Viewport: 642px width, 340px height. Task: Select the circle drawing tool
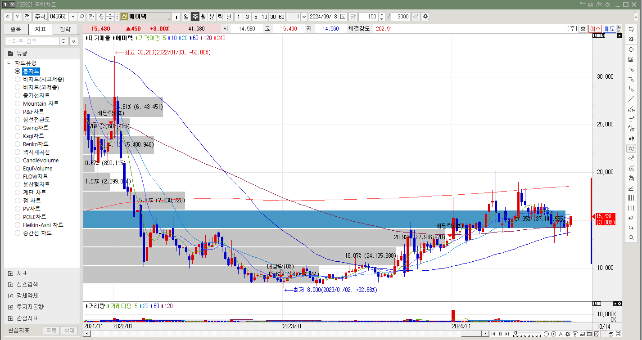click(631, 49)
